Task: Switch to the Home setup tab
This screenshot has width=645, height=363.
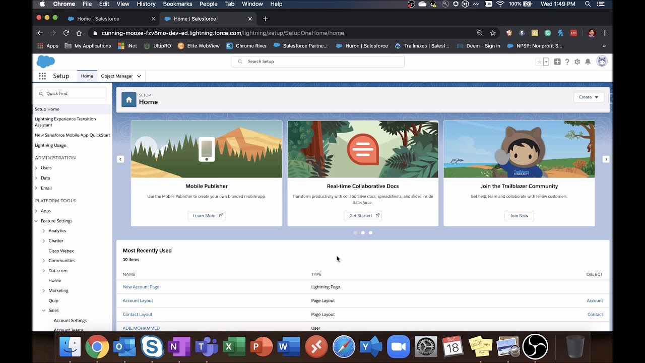Action: [87, 76]
